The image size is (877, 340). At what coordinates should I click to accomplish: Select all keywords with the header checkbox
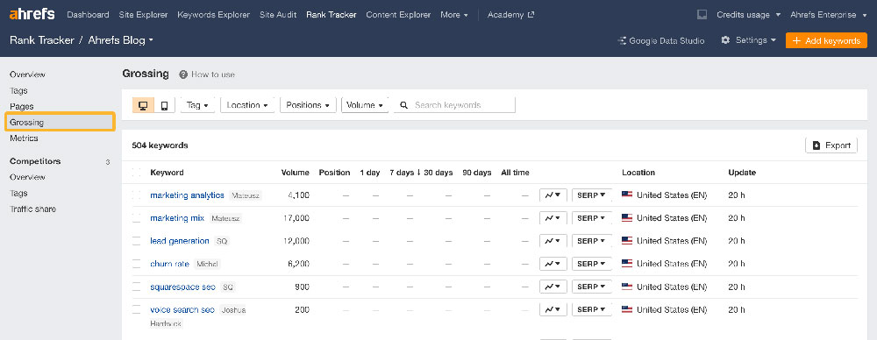click(x=137, y=173)
